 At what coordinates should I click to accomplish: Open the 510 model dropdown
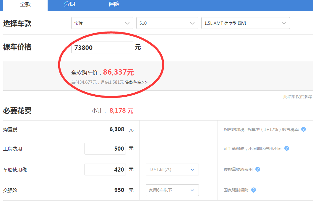click(167, 23)
